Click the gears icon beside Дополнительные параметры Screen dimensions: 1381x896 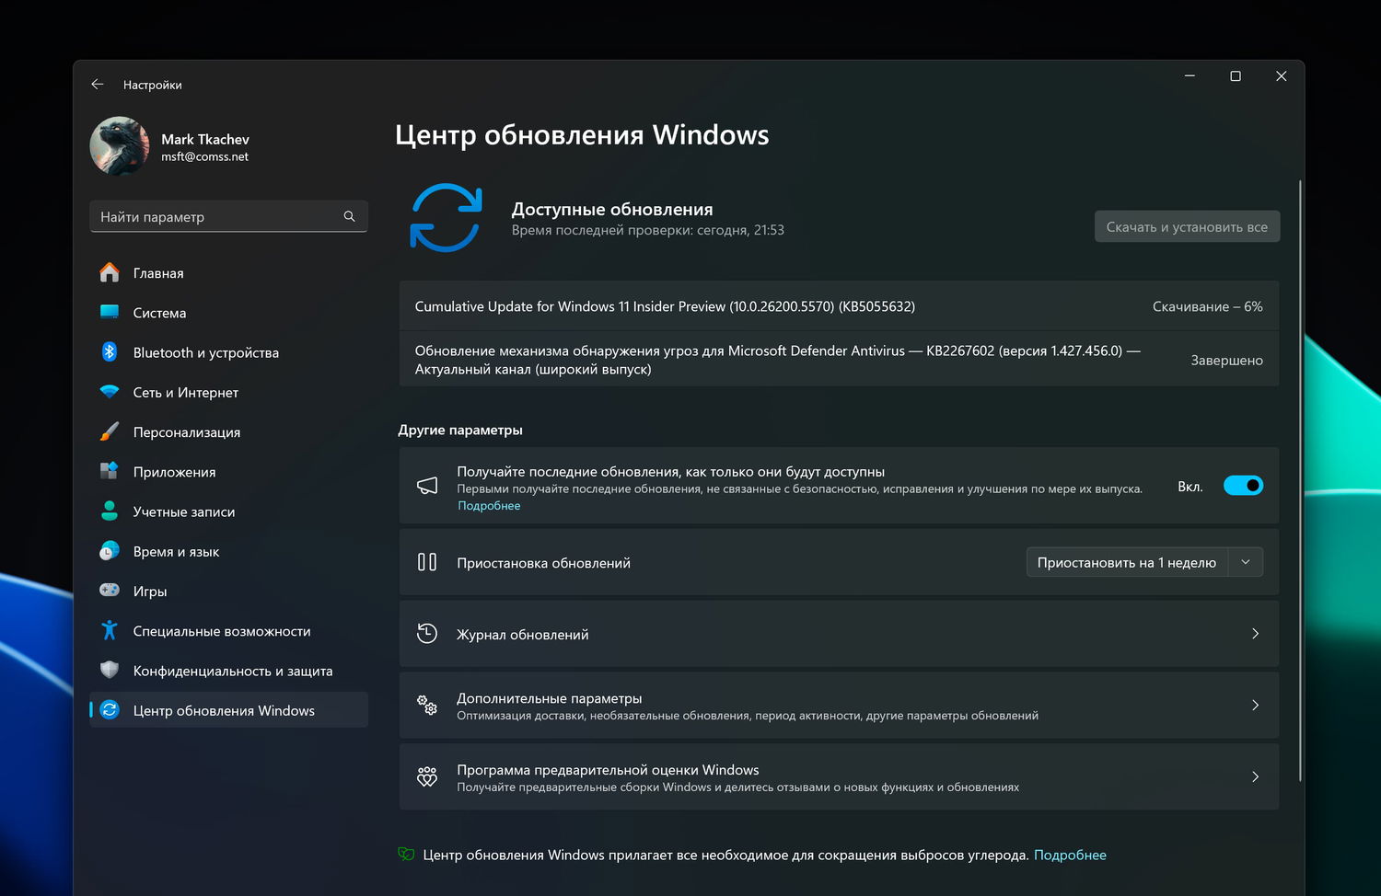pyautogui.click(x=427, y=706)
